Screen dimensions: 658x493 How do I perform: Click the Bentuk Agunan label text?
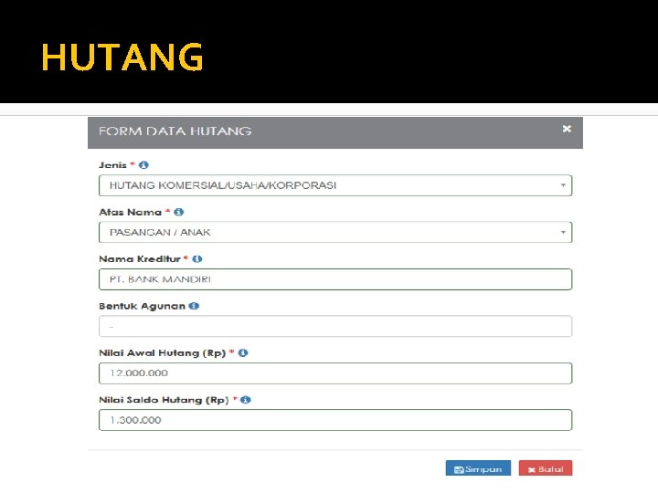point(142,307)
